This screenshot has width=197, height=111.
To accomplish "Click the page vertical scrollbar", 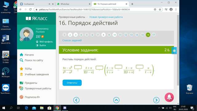I will pos(178,50).
